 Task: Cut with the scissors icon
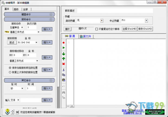point(63,70)
